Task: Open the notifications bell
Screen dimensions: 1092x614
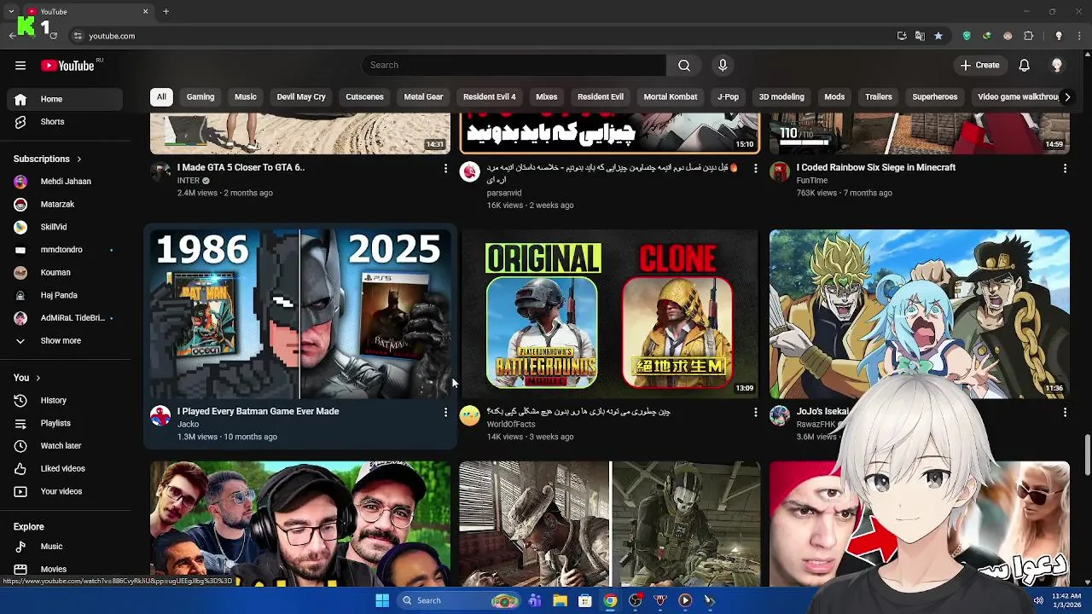Action: pos(1025,66)
